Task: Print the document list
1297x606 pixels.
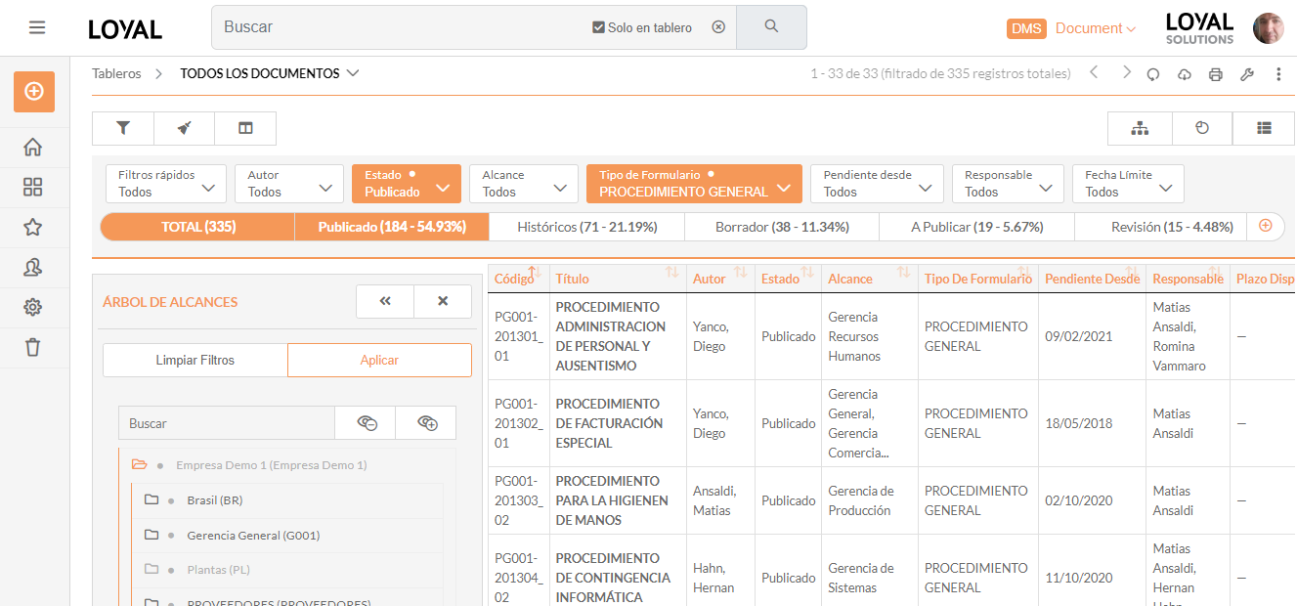Action: [1215, 73]
